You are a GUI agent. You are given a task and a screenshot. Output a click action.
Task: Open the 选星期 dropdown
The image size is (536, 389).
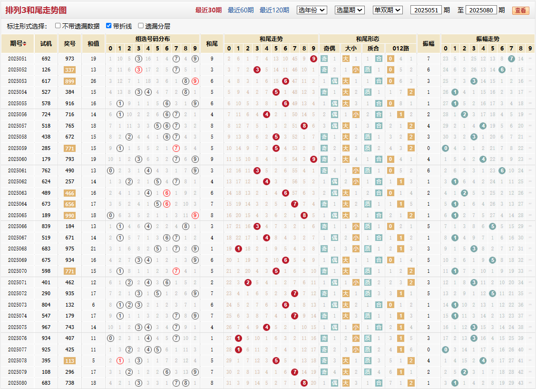point(350,10)
